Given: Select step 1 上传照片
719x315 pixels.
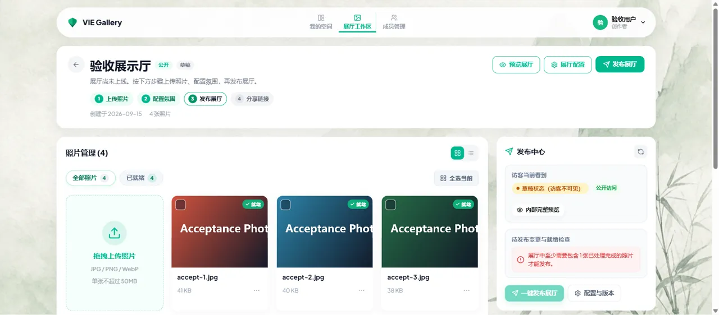Looking at the screenshot, I should click(112, 99).
